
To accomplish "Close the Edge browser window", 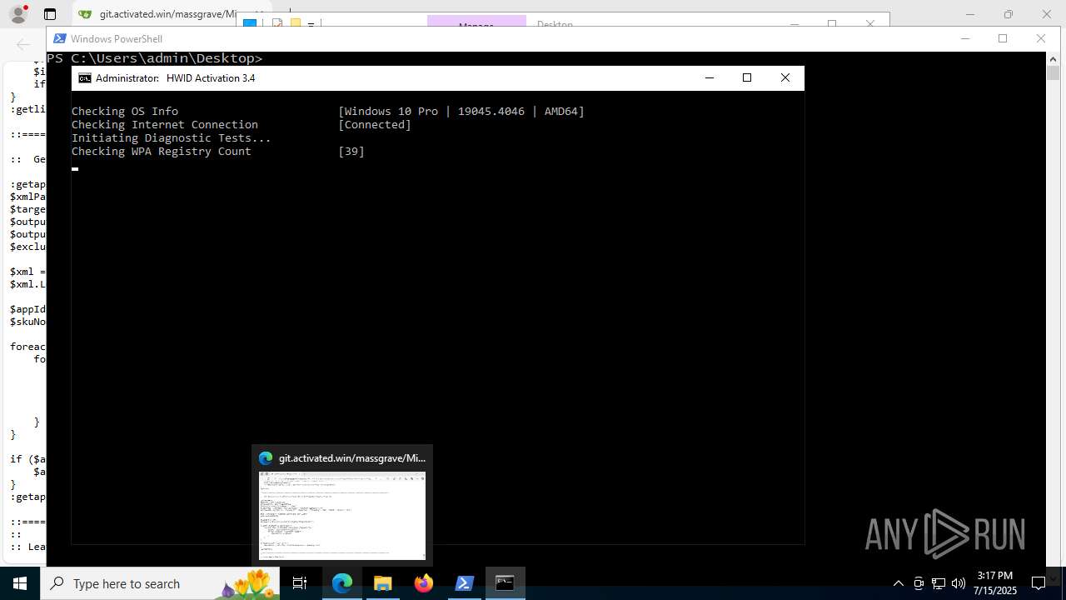I will [x=1047, y=14].
